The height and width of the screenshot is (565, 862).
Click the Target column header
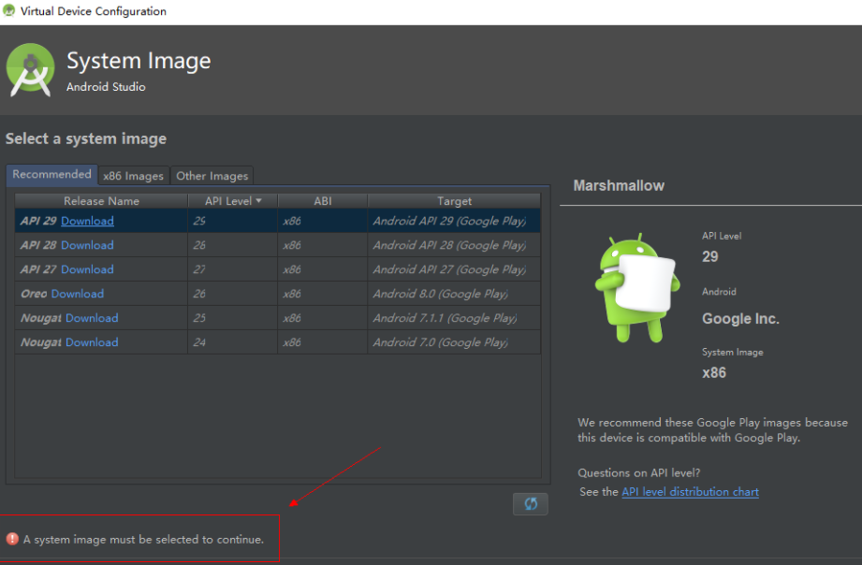click(454, 201)
